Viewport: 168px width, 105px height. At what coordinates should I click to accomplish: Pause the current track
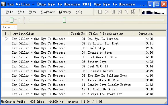[113, 12]
